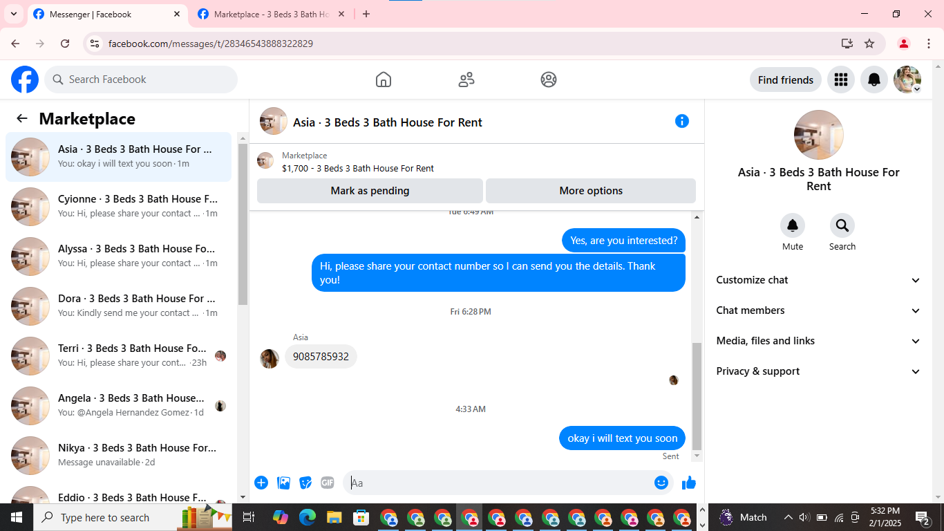Image resolution: width=944 pixels, height=531 pixels.
Task: Click the More options button
Action: [x=591, y=191]
